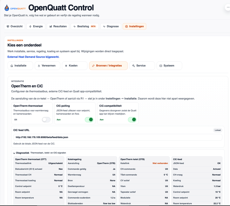Open the Overzicht tab
230x206 pixels.
point(15,27)
